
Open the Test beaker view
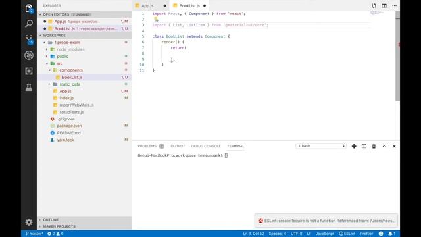(29, 87)
